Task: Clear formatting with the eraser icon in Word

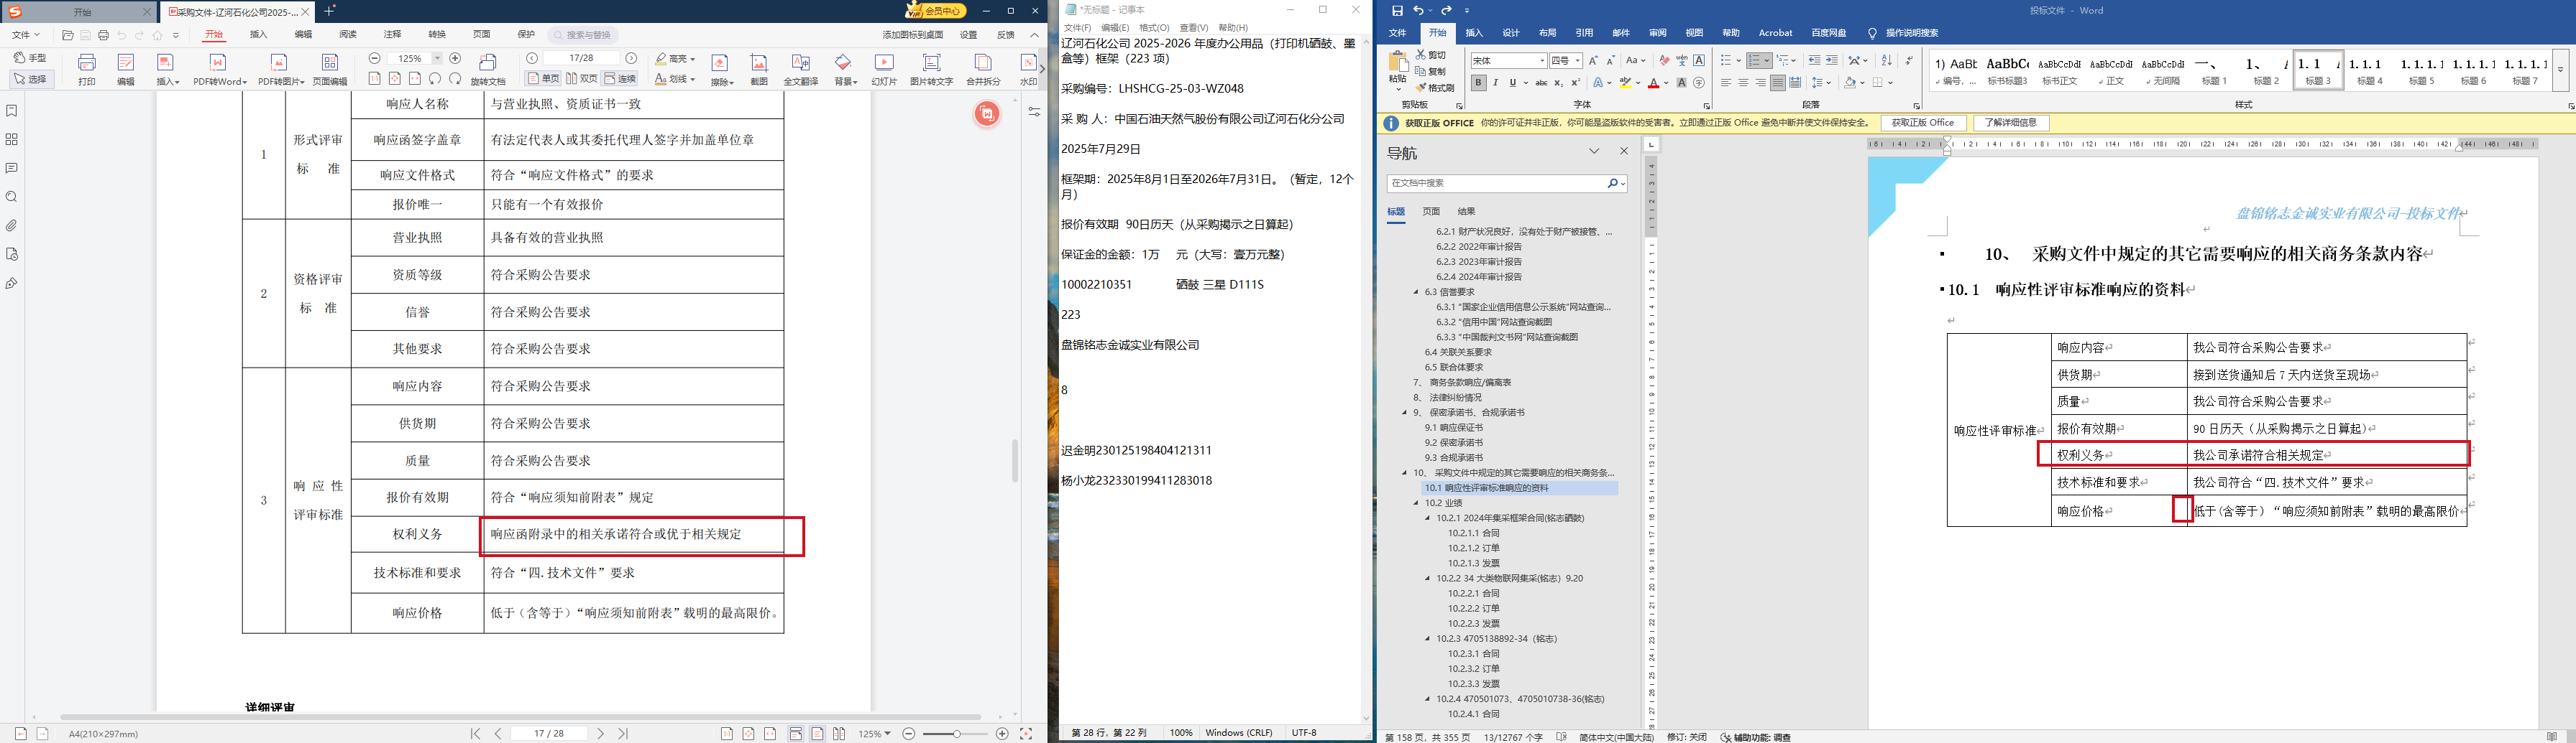Action: click(x=1664, y=61)
